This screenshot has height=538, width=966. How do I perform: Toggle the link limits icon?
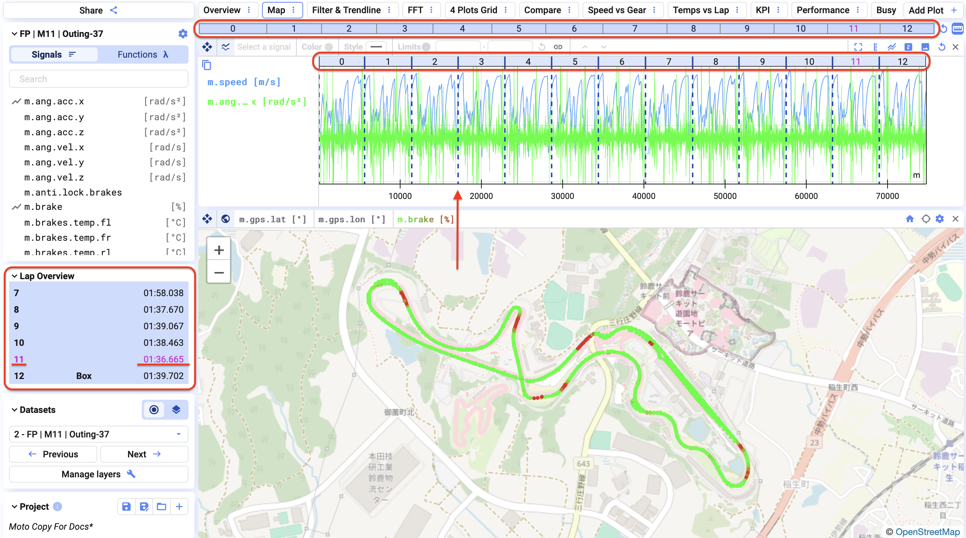click(x=558, y=47)
